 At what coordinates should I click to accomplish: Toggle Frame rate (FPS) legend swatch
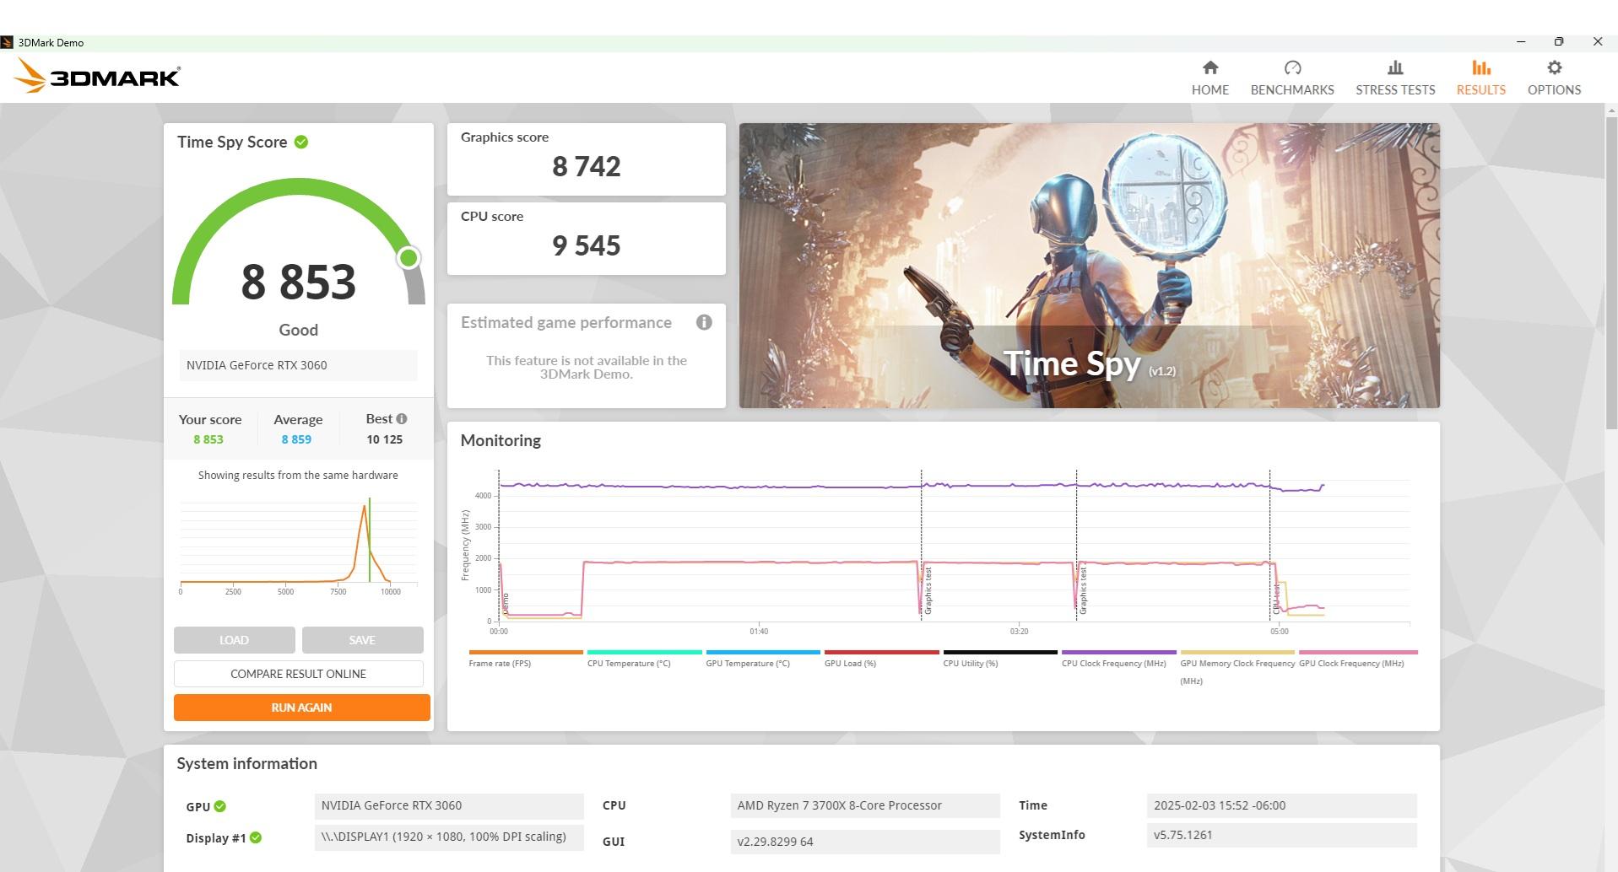[526, 652]
